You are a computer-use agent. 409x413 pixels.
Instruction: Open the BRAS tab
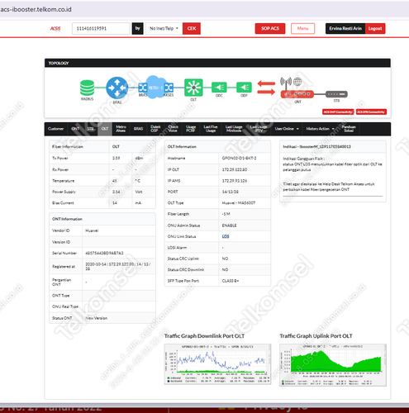(138, 129)
